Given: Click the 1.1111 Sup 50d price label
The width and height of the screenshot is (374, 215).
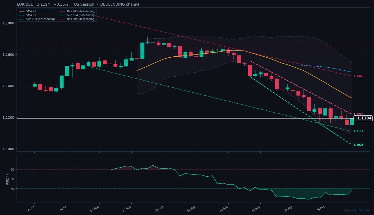Looking at the screenshot, I should click(x=358, y=131).
